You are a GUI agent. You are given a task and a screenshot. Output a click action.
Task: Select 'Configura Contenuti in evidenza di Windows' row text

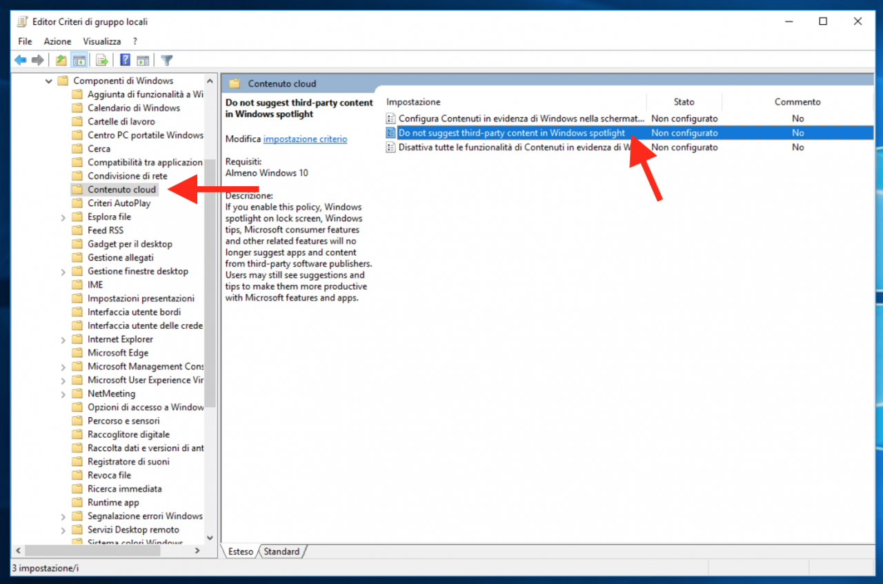click(x=522, y=119)
